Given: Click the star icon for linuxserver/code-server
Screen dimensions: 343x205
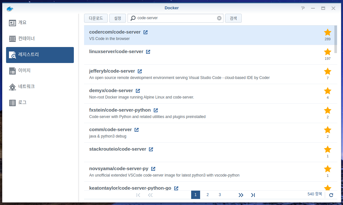Looking at the screenshot, I should 327,52.
